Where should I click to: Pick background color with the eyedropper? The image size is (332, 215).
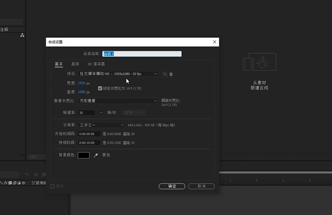(95, 155)
